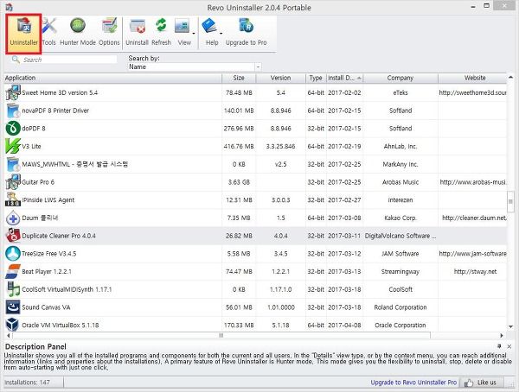Select the doPDF 8 green icon
This screenshot has height=392, width=519.
[13, 129]
